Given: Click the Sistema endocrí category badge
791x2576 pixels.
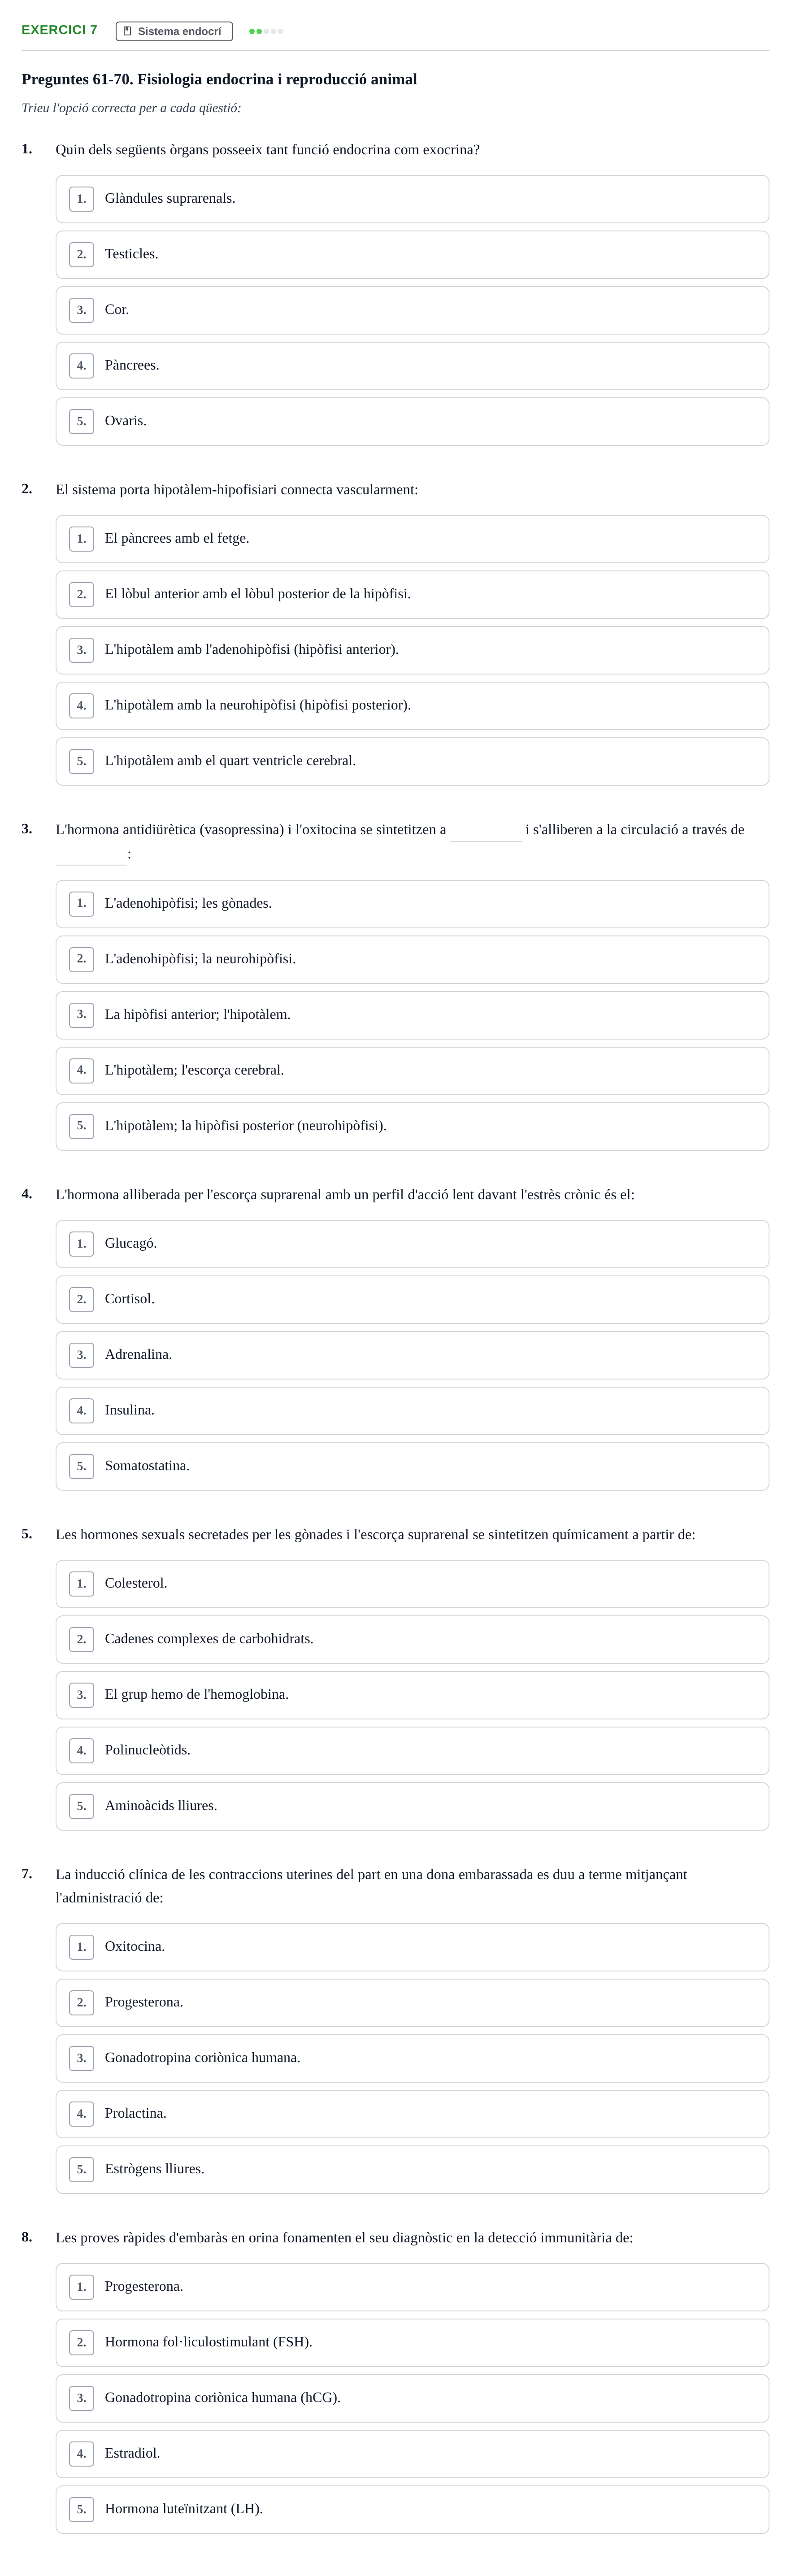Looking at the screenshot, I should pos(174,31).
